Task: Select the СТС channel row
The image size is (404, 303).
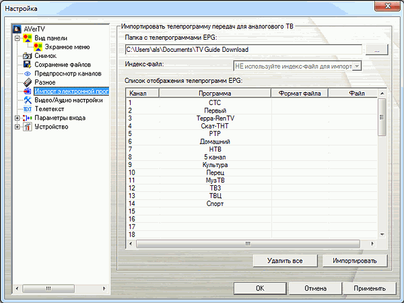Action: (x=252, y=103)
